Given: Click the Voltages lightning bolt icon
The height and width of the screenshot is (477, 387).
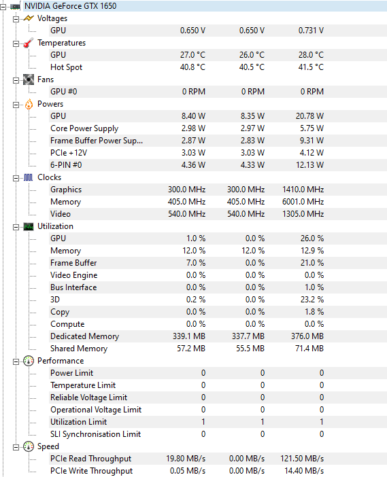Looking at the screenshot, I should pyautogui.click(x=29, y=18).
